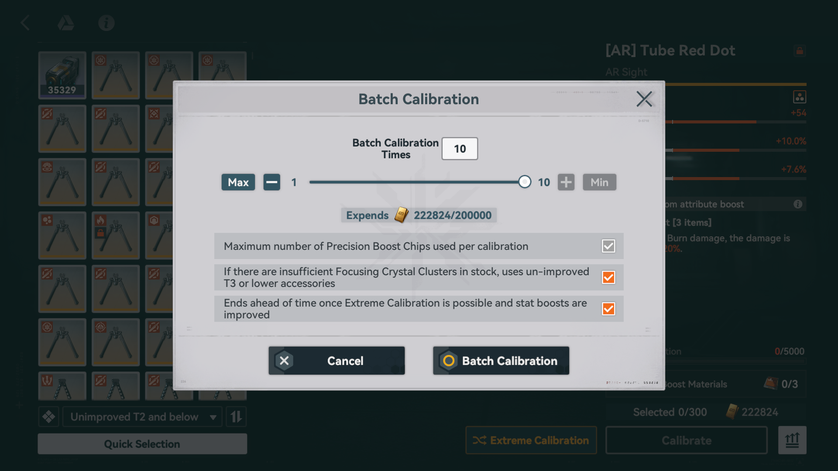Click Cancel in the dialog
This screenshot has width=838, height=471.
(337, 361)
